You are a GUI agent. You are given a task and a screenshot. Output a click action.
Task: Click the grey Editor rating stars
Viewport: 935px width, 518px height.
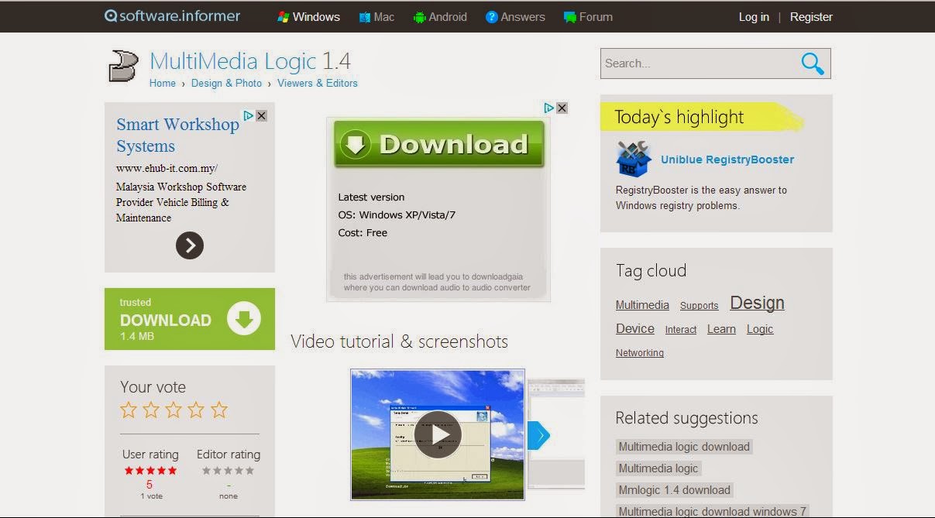[x=228, y=470]
